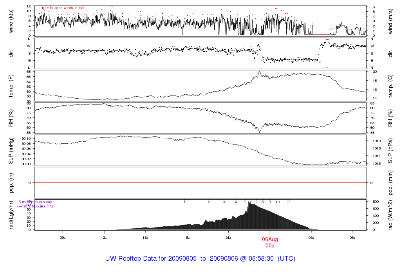Click the 21z time axis tick label

tap(228, 238)
